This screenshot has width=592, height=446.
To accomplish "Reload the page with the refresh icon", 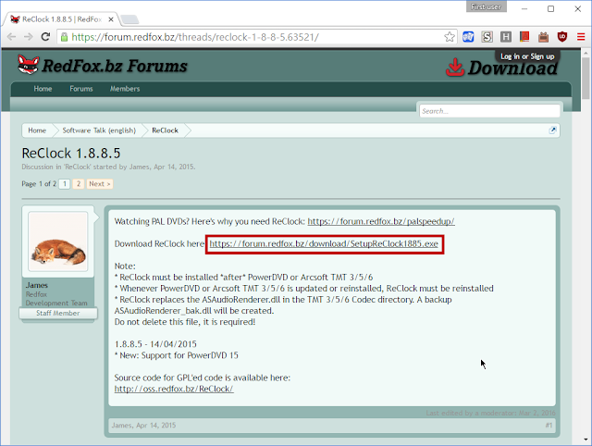I will tap(45, 37).
